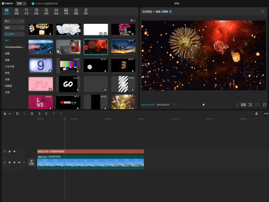Open the 特效 (Effects) panel
The image size is (269, 202).
[x=46, y=11]
